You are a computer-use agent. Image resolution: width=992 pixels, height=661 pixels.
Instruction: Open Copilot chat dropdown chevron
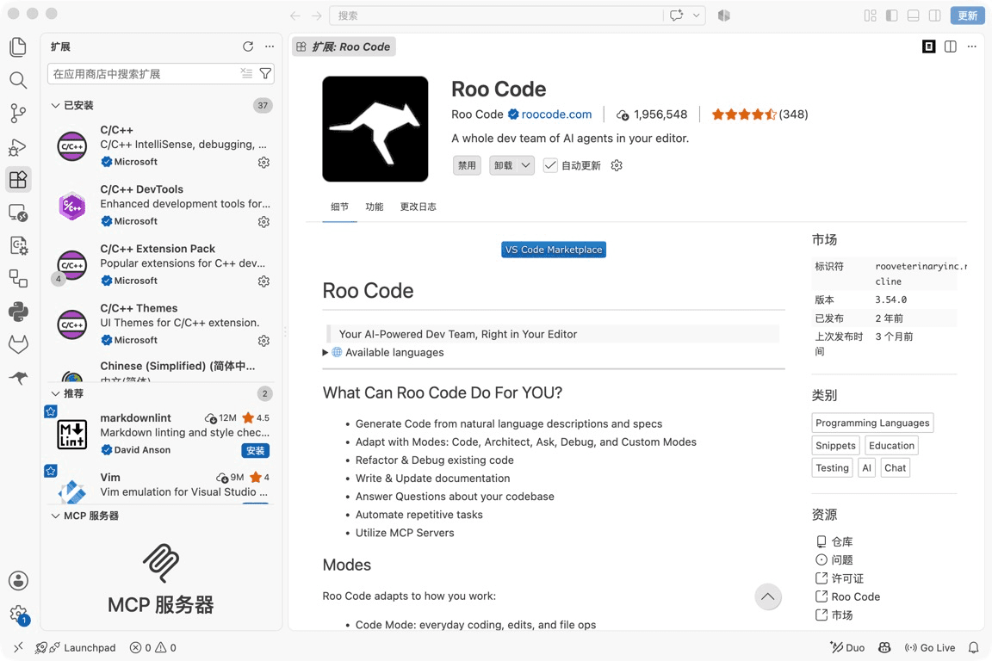tap(697, 15)
